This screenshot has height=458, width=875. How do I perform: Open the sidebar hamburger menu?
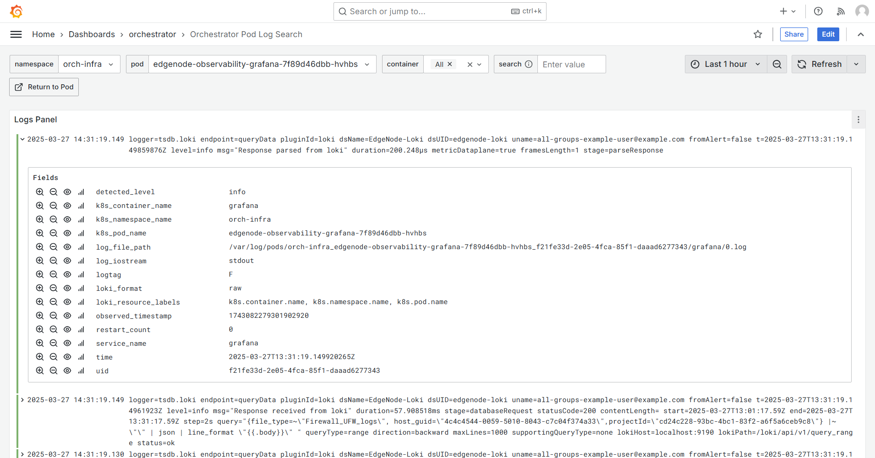pos(16,34)
